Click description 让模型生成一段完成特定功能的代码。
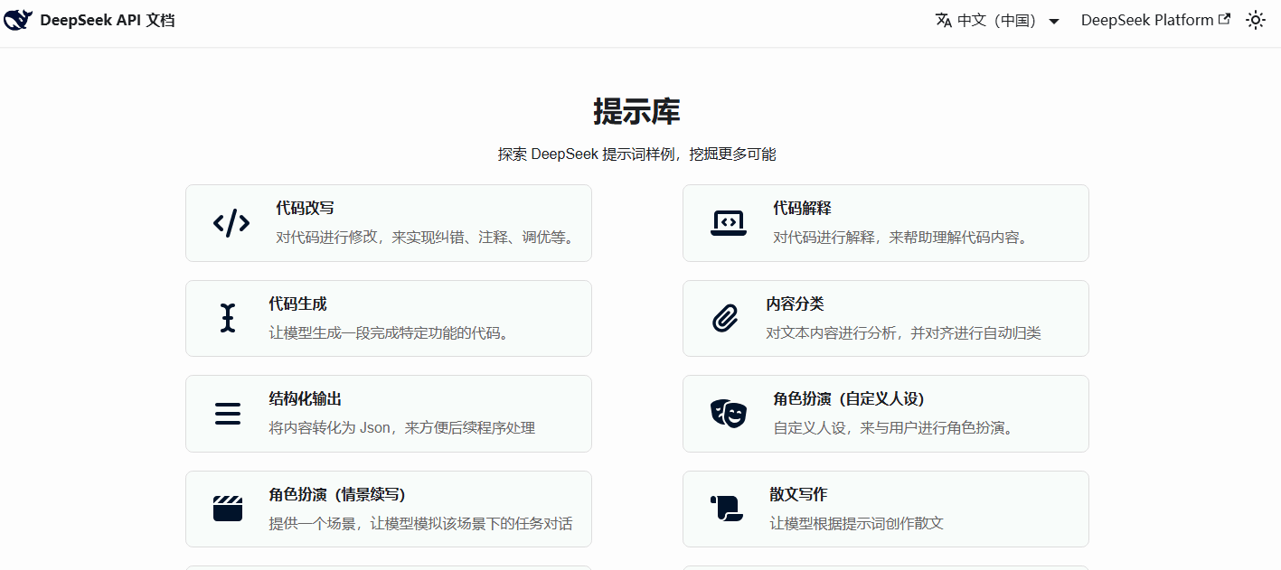The width and height of the screenshot is (1281, 570). tap(391, 332)
